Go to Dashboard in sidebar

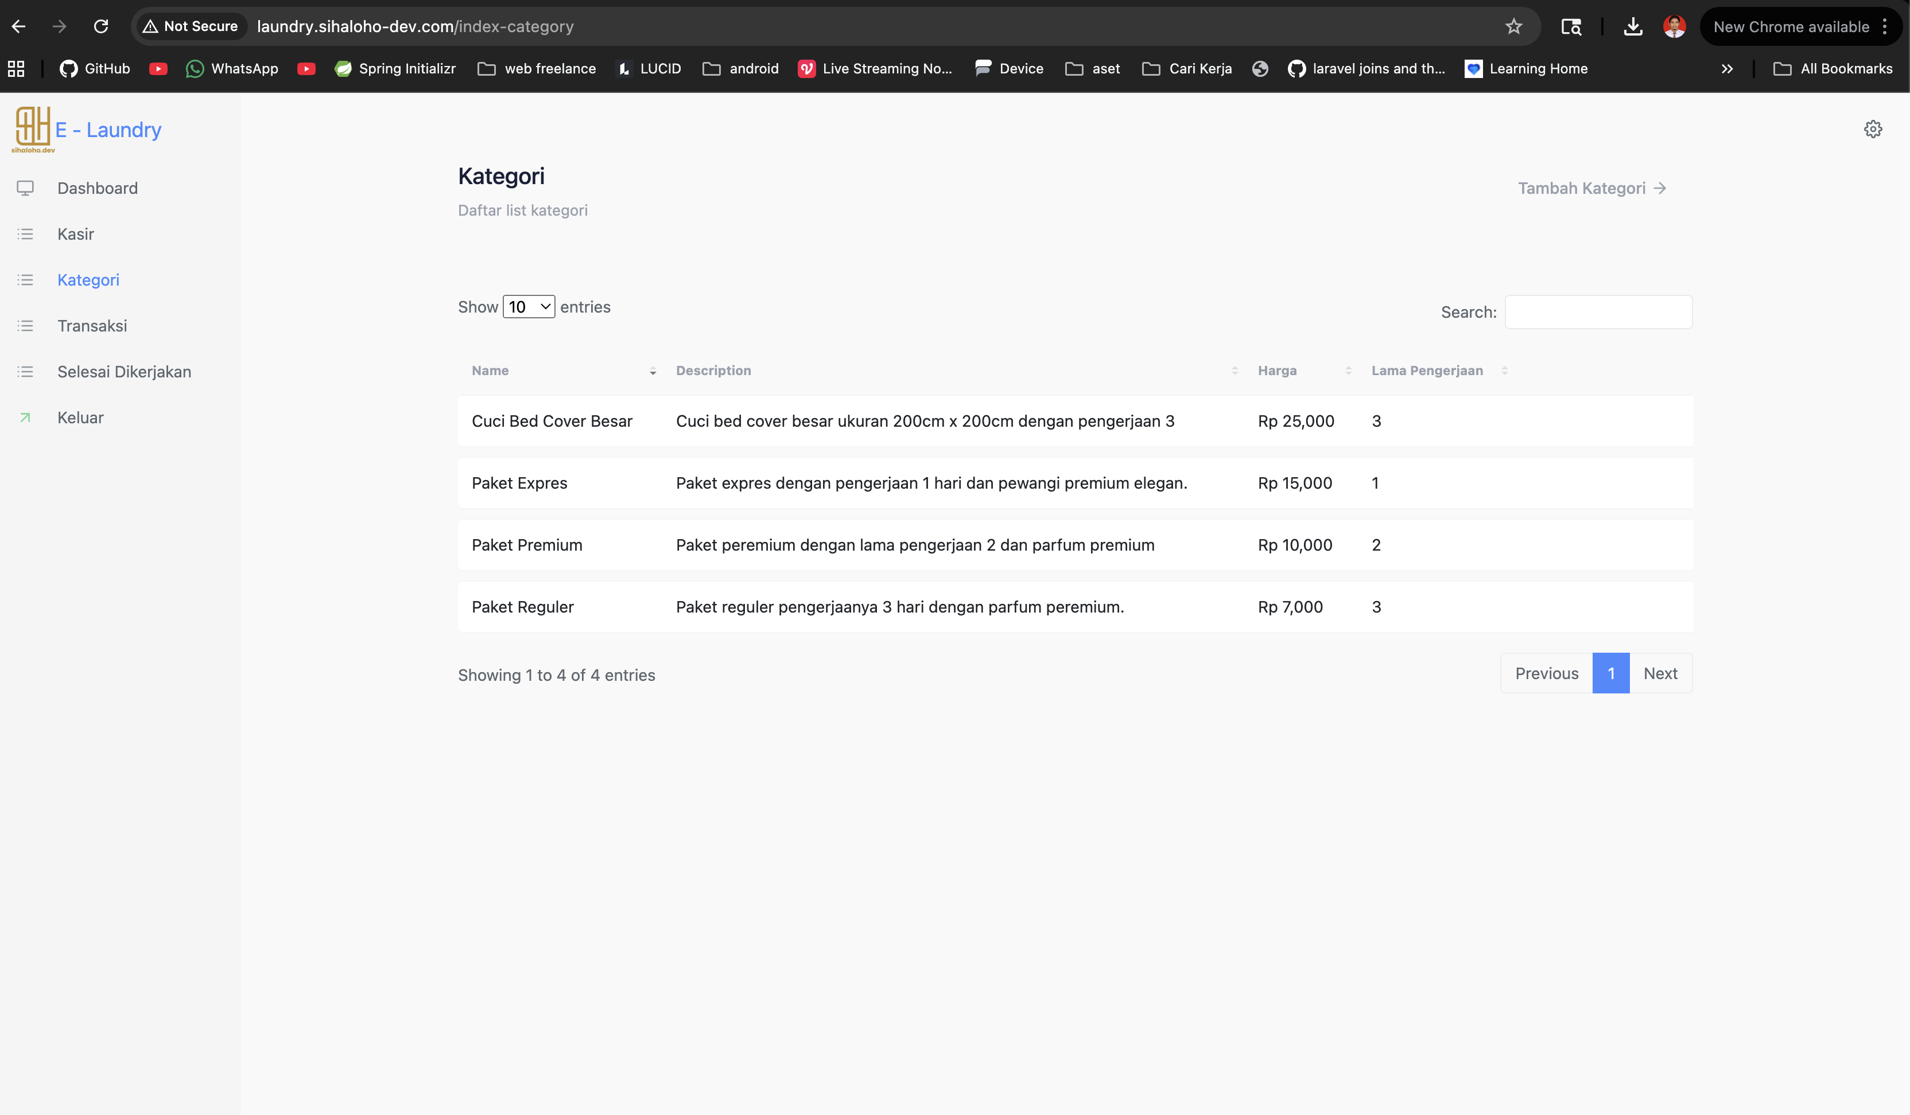[98, 188]
